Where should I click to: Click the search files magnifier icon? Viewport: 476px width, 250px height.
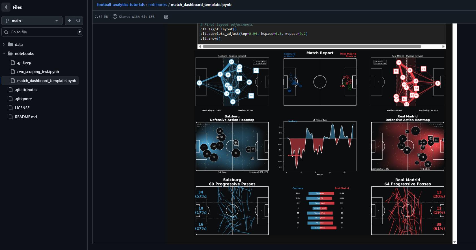click(78, 21)
